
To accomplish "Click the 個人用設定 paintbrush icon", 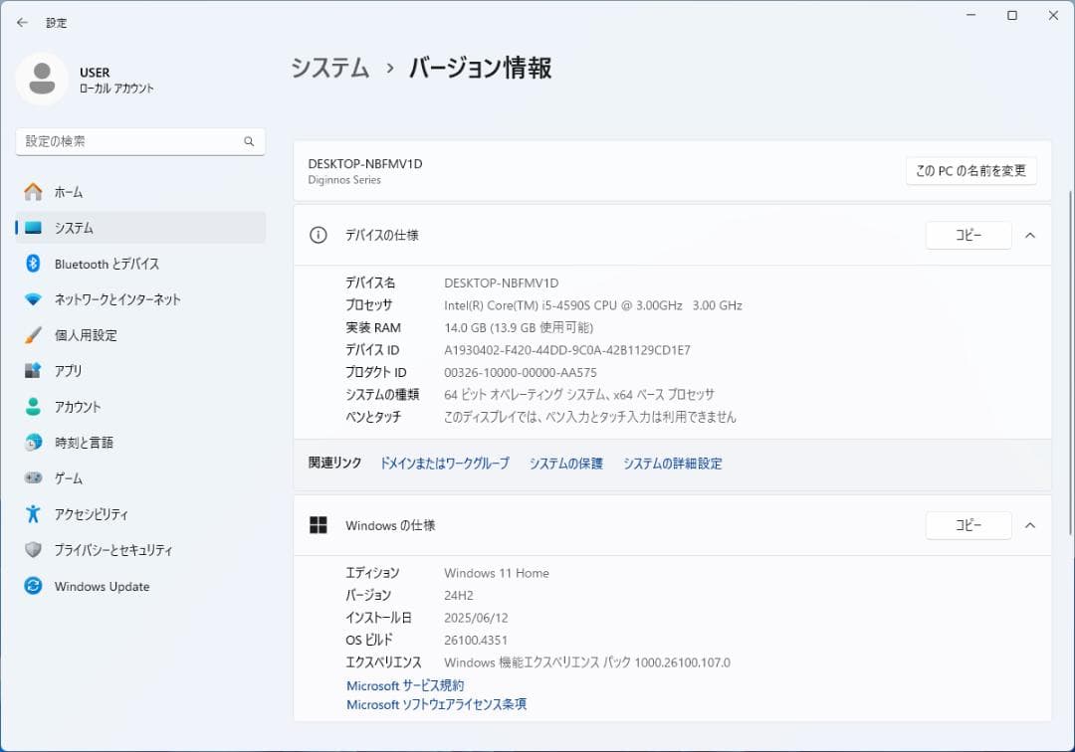I will tap(33, 335).
